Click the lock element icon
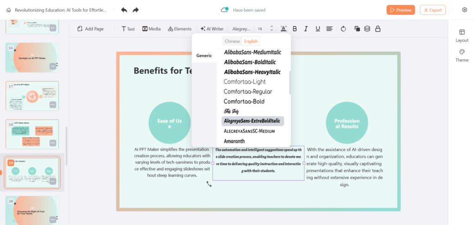The width and height of the screenshot is (474, 225). coord(378,29)
